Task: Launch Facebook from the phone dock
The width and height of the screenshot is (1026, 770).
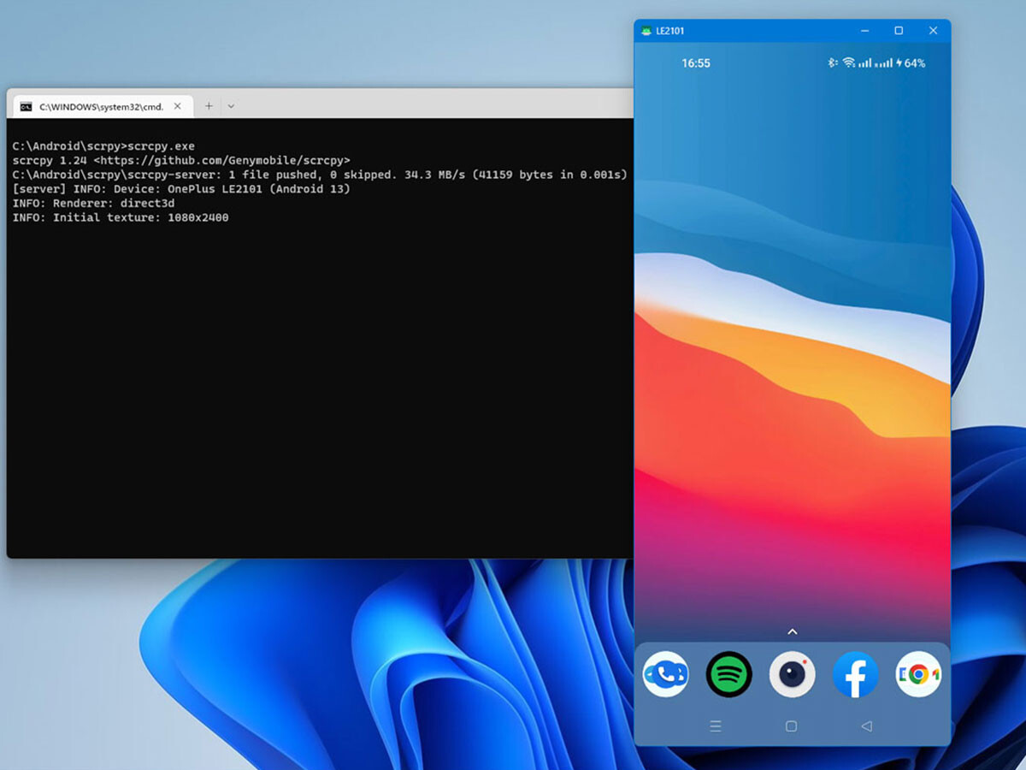Action: coord(855,674)
